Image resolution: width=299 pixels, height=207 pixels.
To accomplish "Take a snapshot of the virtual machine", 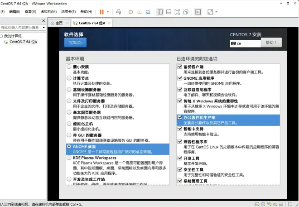I will [130, 12].
